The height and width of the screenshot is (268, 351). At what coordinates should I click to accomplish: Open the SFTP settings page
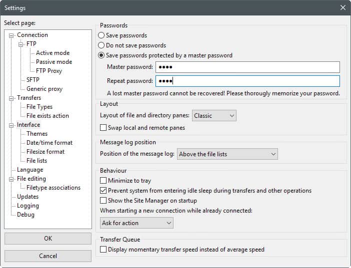[33, 80]
